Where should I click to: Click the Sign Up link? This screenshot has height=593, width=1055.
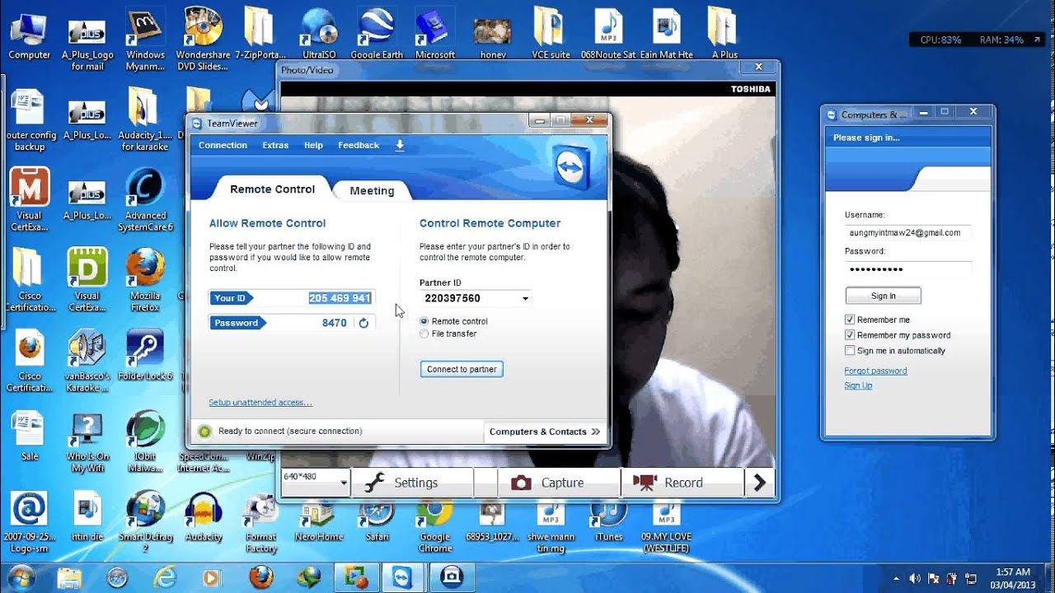click(x=858, y=385)
